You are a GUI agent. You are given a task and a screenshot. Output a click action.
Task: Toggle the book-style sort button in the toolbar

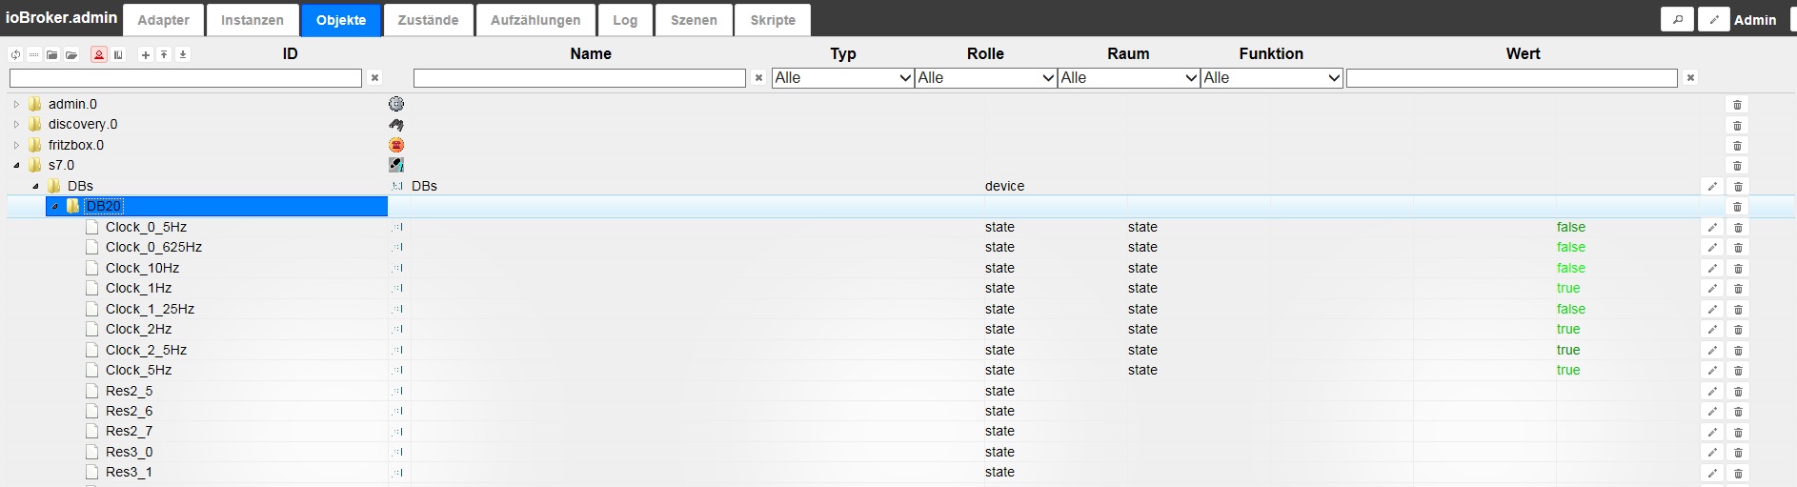(x=118, y=55)
